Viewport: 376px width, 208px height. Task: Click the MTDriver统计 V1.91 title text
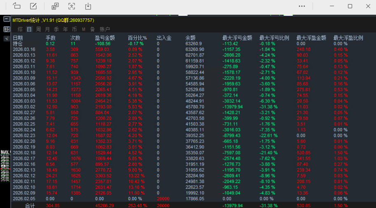[53, 20]
